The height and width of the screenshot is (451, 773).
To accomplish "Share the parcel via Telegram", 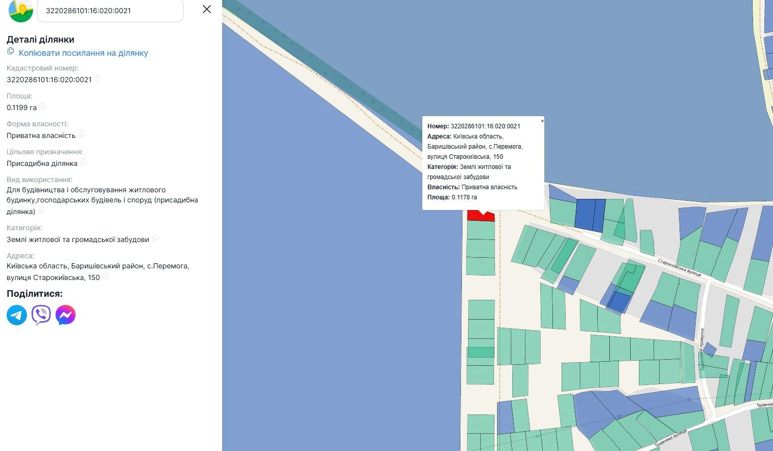I will (17, 315).
